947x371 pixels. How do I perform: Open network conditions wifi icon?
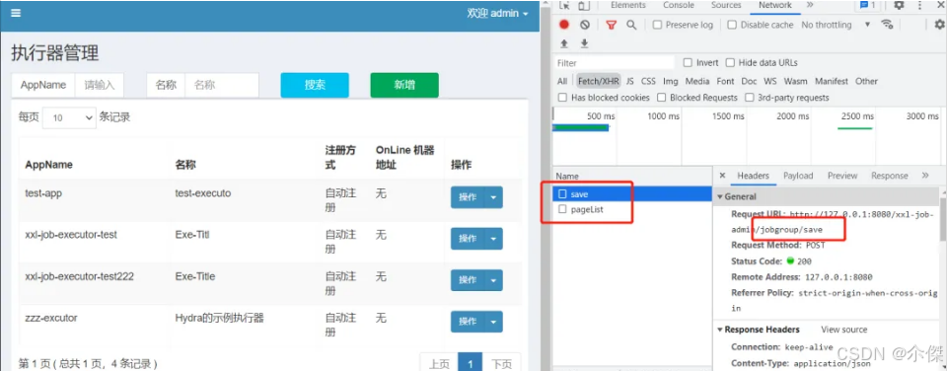click(887, 25)
